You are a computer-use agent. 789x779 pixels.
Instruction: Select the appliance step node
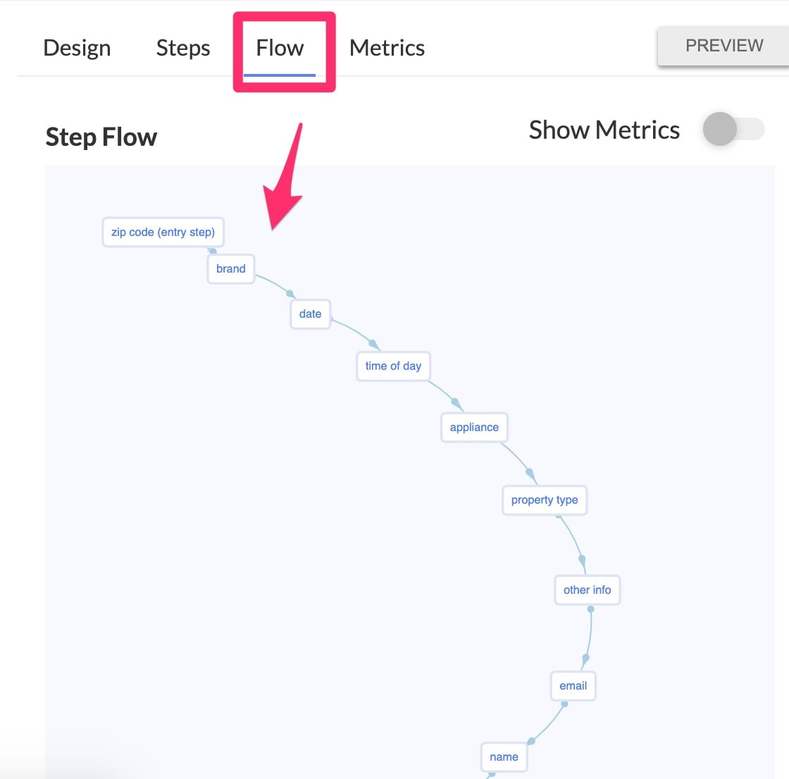pos(474,428)
